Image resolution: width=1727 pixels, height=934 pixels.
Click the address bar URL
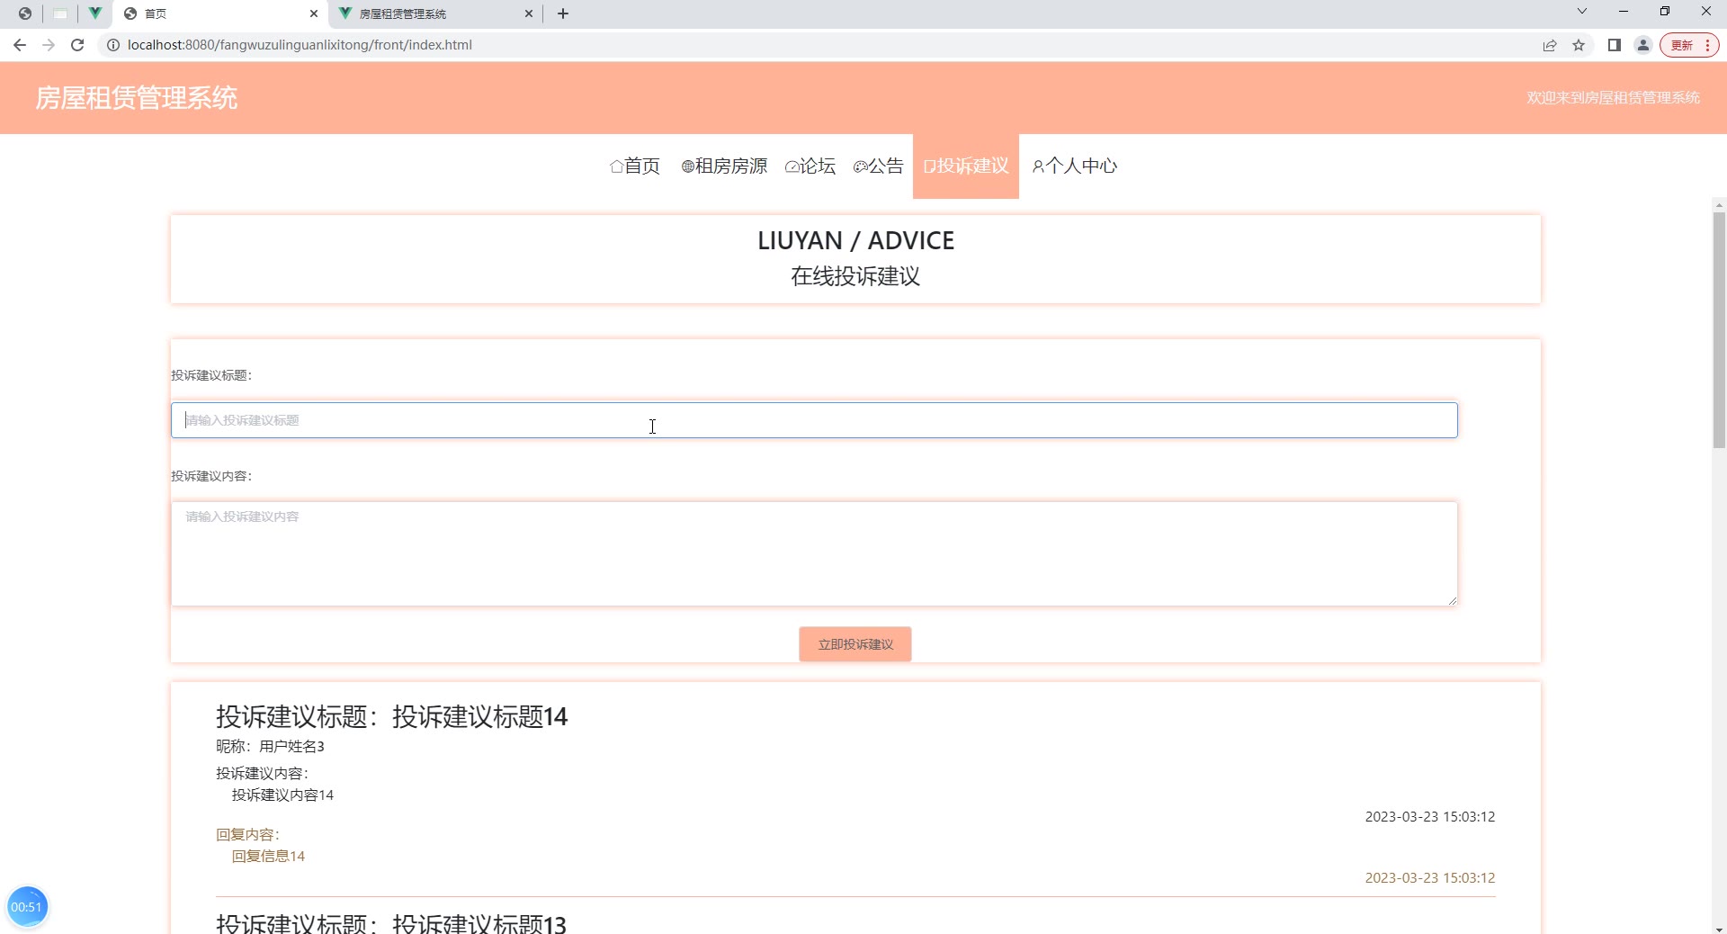click(x=300, y=45)
